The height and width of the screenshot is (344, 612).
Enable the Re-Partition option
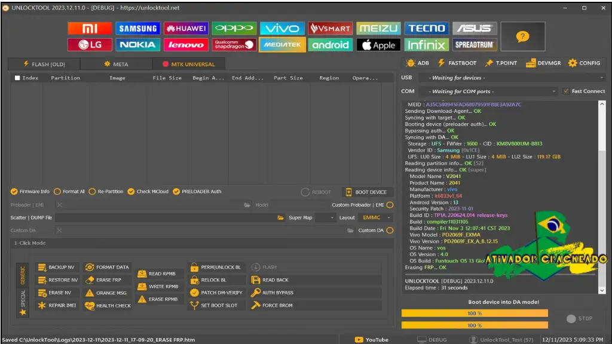[x=106, y=192]
